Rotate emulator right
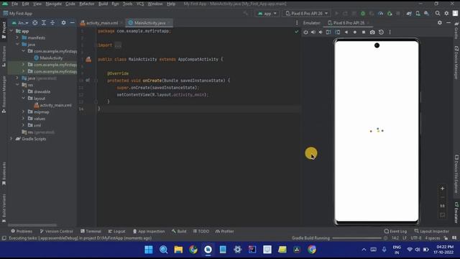The width and height of the screenshot is (460, 259). [338, 32]
